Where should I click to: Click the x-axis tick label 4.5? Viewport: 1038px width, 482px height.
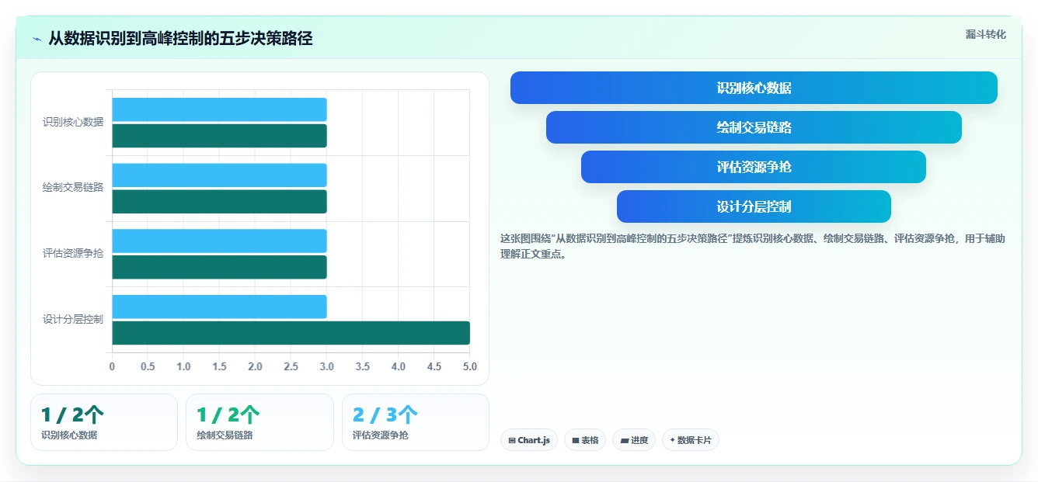[x=434, y=366]
